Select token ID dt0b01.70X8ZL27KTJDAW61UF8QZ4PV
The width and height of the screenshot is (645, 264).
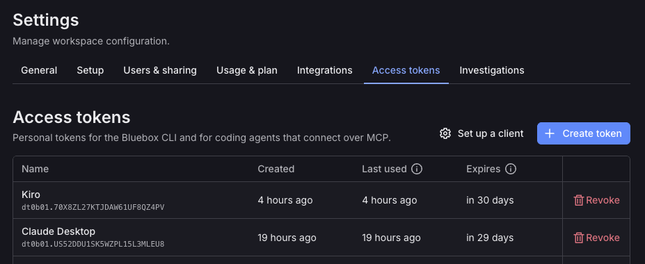(x=93, y=207)
